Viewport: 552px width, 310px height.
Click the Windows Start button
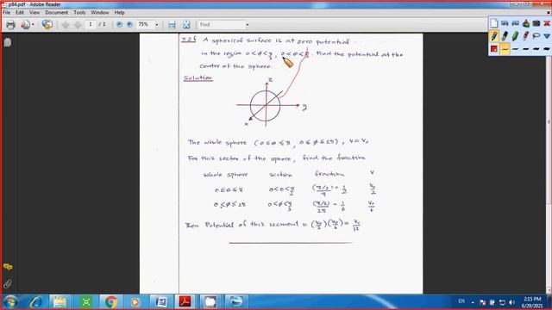pyautogui.click(x=10, y=302)
